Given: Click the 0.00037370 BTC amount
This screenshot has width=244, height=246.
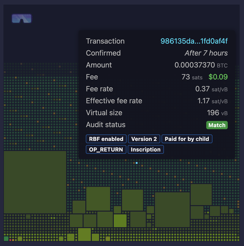Looking at the screenshot, I should pos(201,65).
